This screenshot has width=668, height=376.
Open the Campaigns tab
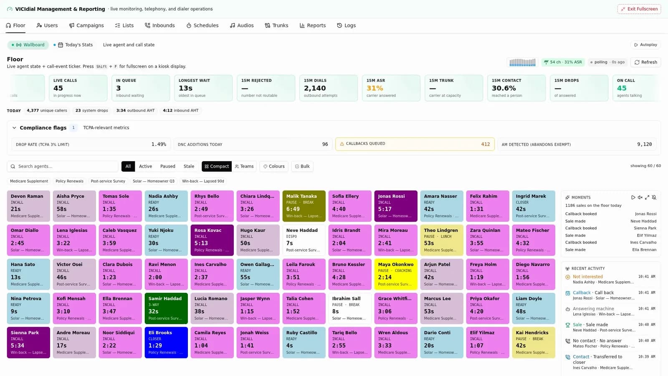tap(86, 25)
